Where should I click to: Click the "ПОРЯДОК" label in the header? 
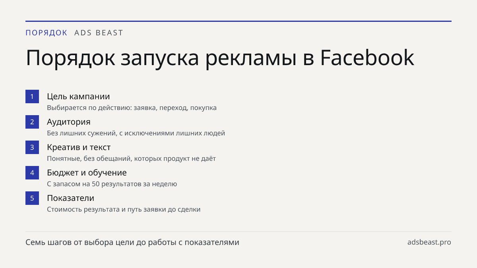coord(47,33)
